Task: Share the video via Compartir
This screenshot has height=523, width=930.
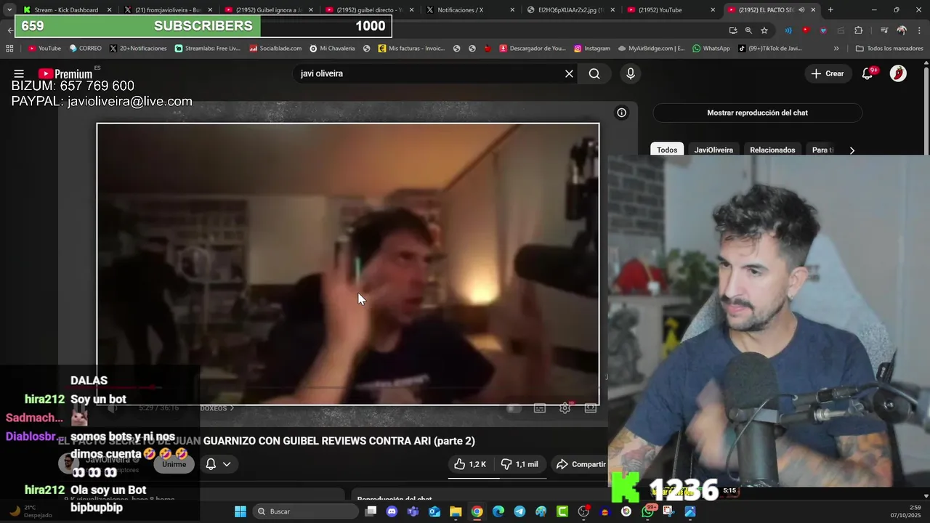Action: pyautogui.click(x=581, y=464)
